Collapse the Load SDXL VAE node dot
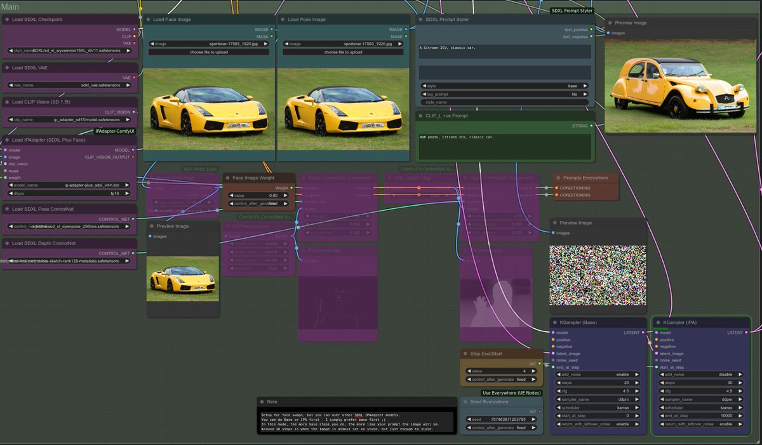The image size is (762, 445). point(7,68)
